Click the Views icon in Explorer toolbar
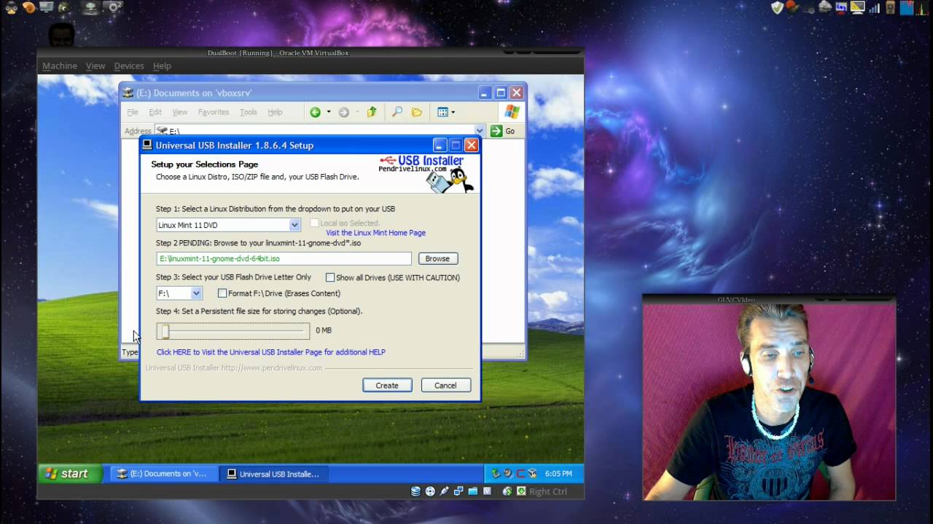 click(x=442, y=112)
